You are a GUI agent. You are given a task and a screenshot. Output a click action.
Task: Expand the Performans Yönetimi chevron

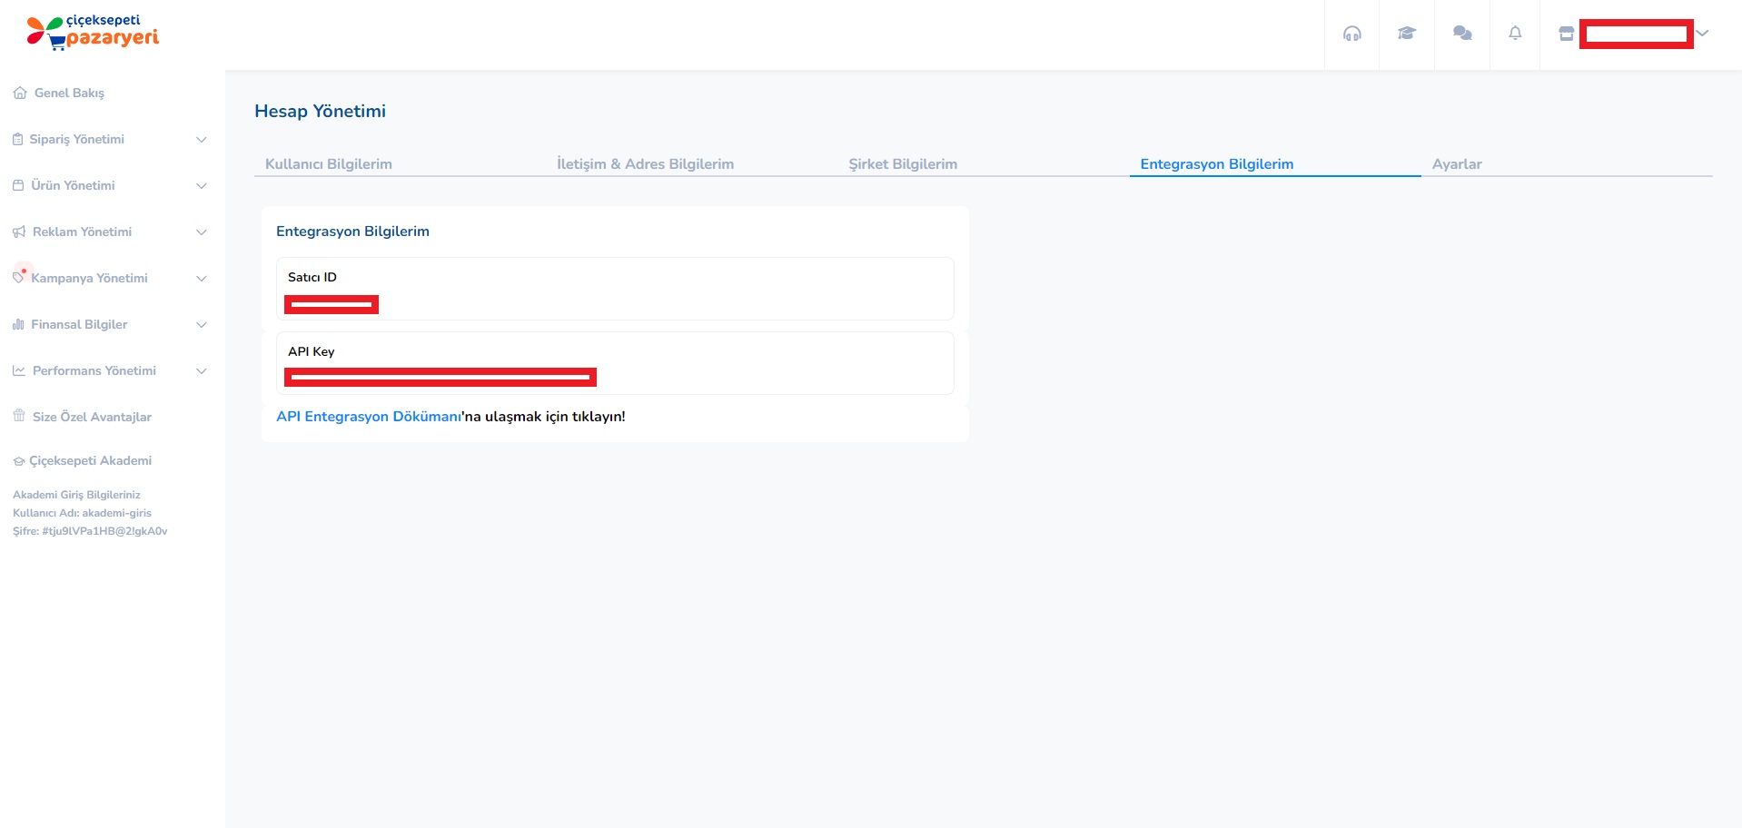[202, 371]
